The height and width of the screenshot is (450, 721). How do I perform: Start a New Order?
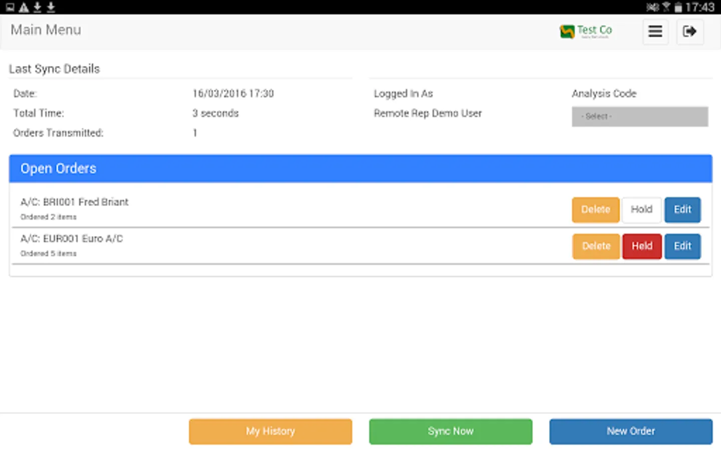click(x=631, y=431)
